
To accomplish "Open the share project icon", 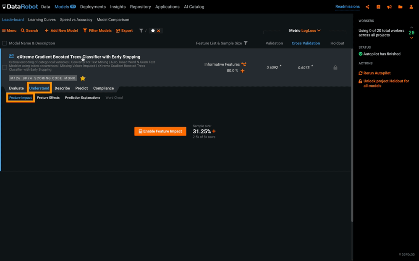I will 367,7.
